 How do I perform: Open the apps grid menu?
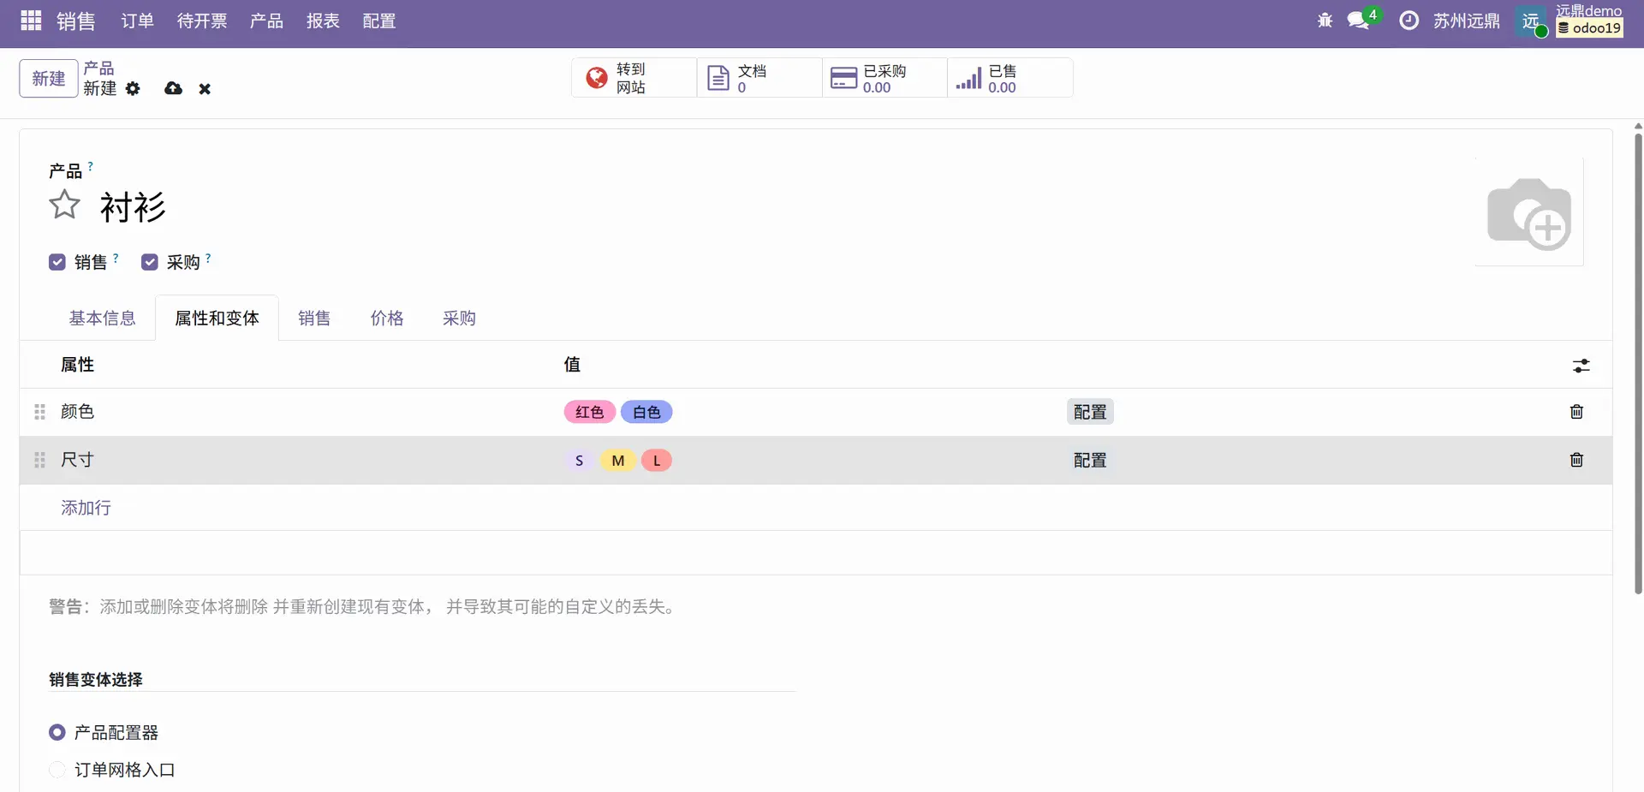point(31,21)
